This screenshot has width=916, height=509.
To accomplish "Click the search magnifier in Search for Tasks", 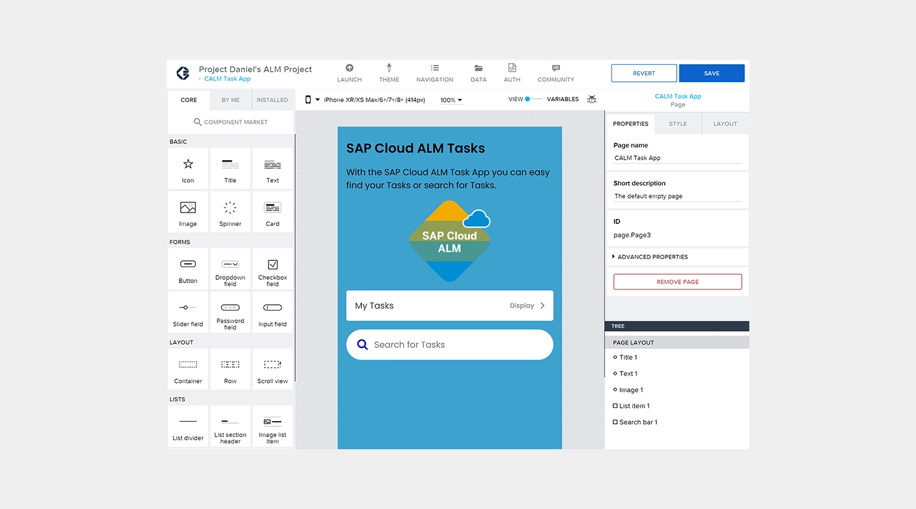I will coord(363,345).
